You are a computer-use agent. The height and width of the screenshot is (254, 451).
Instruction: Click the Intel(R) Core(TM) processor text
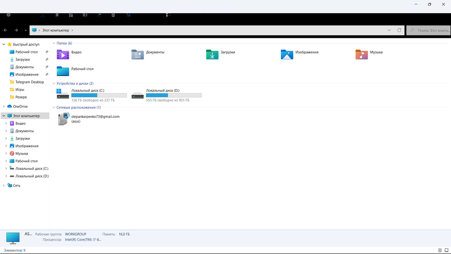83,240
